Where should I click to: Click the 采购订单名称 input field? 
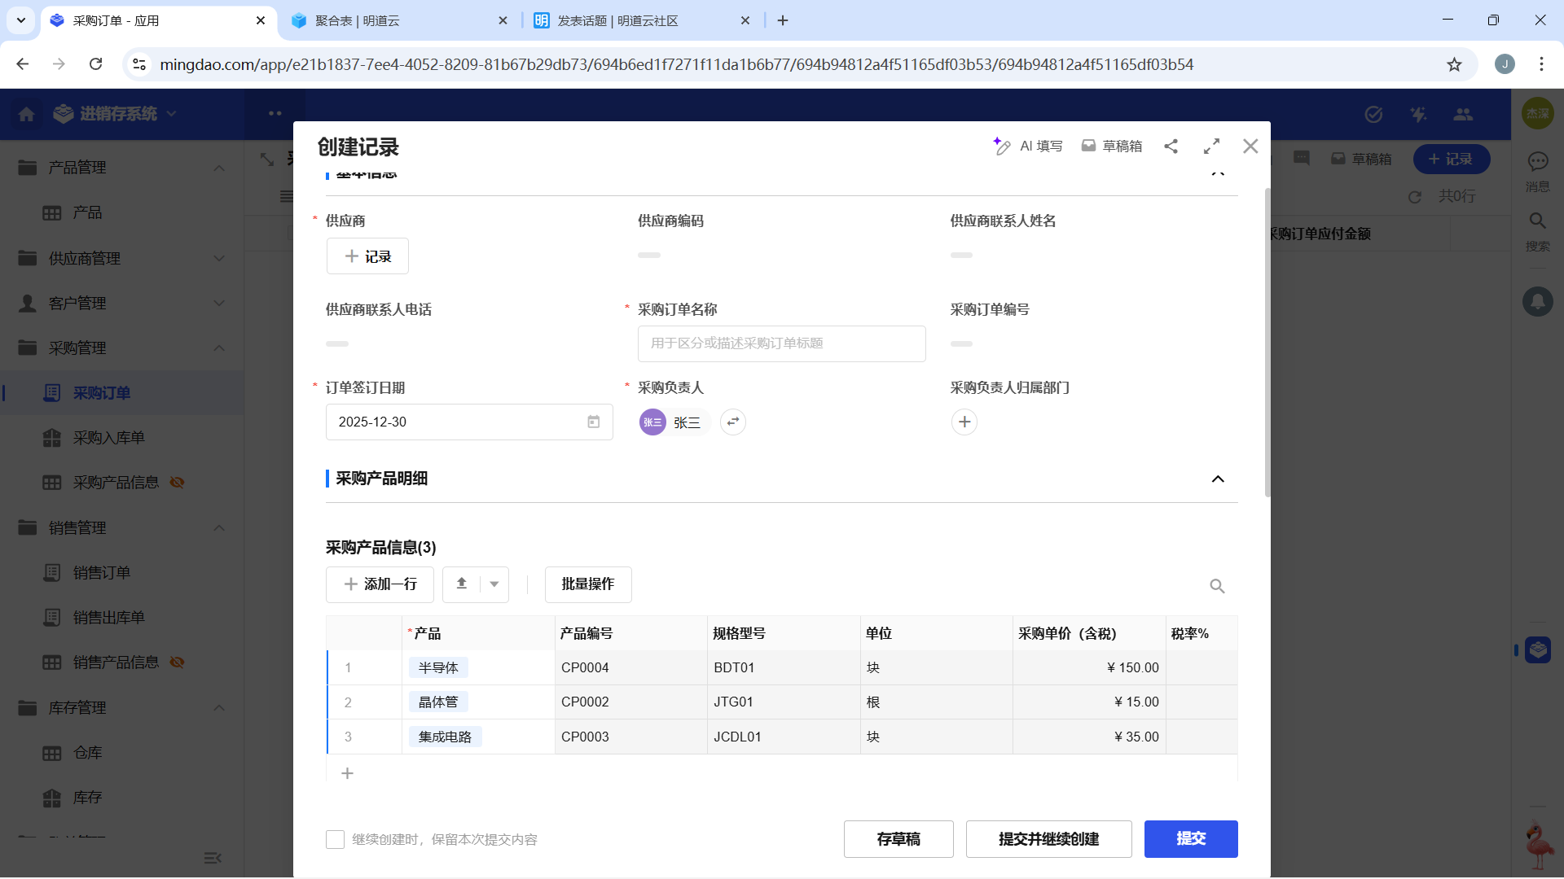pos(781,343)
